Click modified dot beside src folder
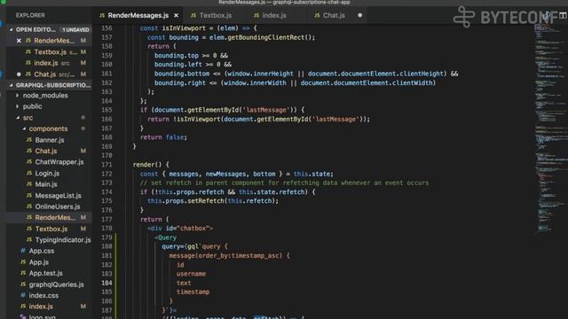 click(83, 118)
